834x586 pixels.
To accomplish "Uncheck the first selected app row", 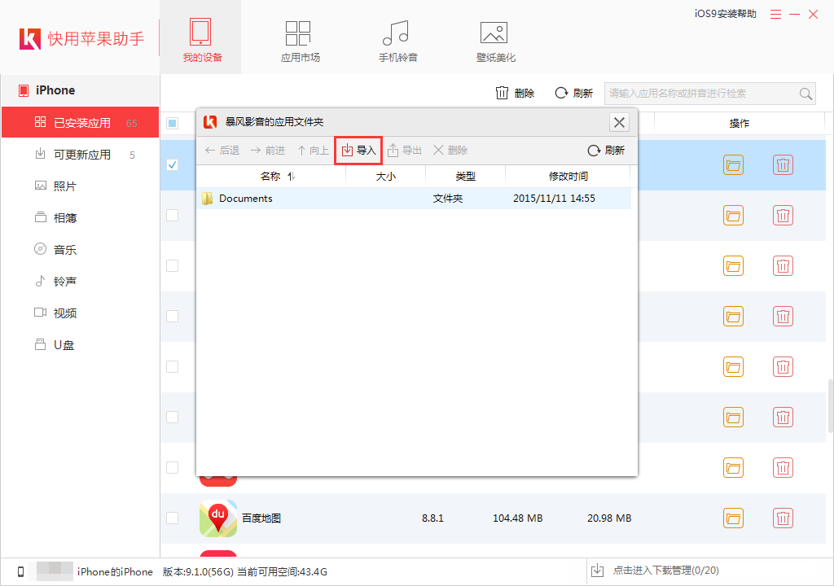I will click(172, 164).
